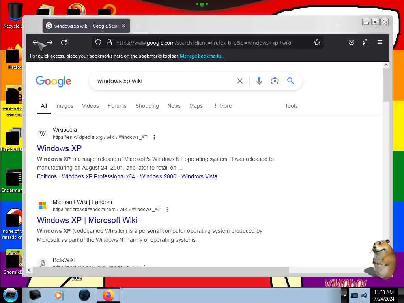Switch to the News tab
This screenshot has width=404, height=303.
coord(174,106)
